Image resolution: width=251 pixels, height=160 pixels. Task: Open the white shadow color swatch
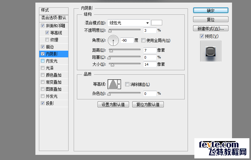[x=157, y=23]
